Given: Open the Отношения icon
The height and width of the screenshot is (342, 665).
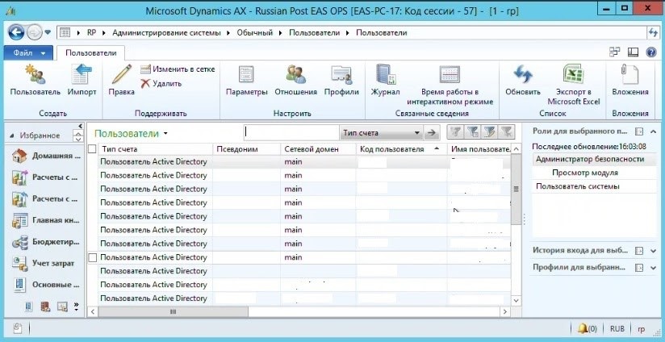Looking at the screenshot, I should [x=295, y=80].
